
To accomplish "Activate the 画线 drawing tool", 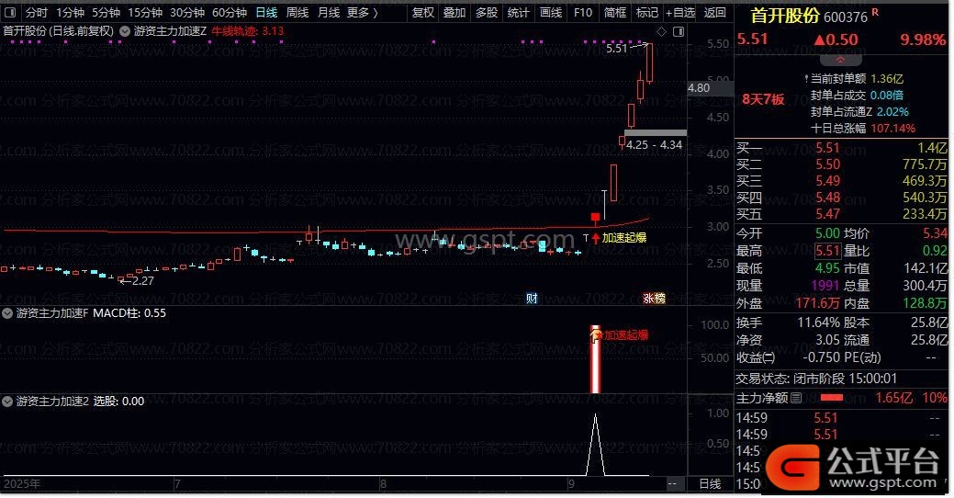I will [550, 12].
